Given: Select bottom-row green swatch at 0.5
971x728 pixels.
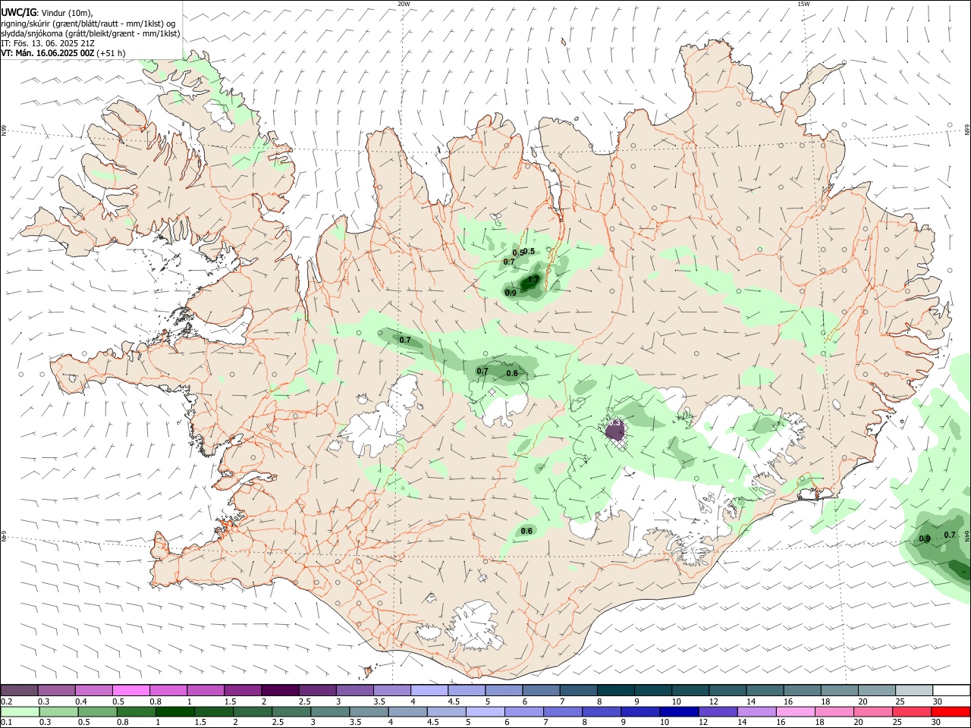Looking at the screenshot, I should point(96,711).
